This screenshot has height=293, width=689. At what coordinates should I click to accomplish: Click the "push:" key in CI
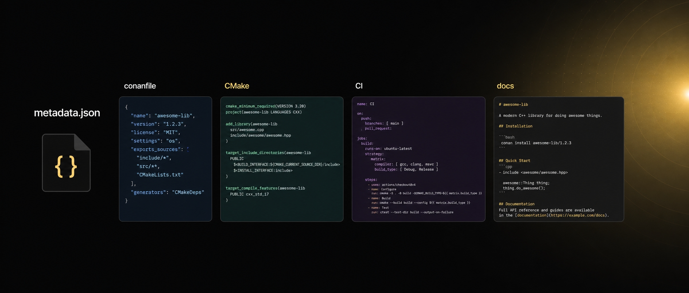click(366, 119)
